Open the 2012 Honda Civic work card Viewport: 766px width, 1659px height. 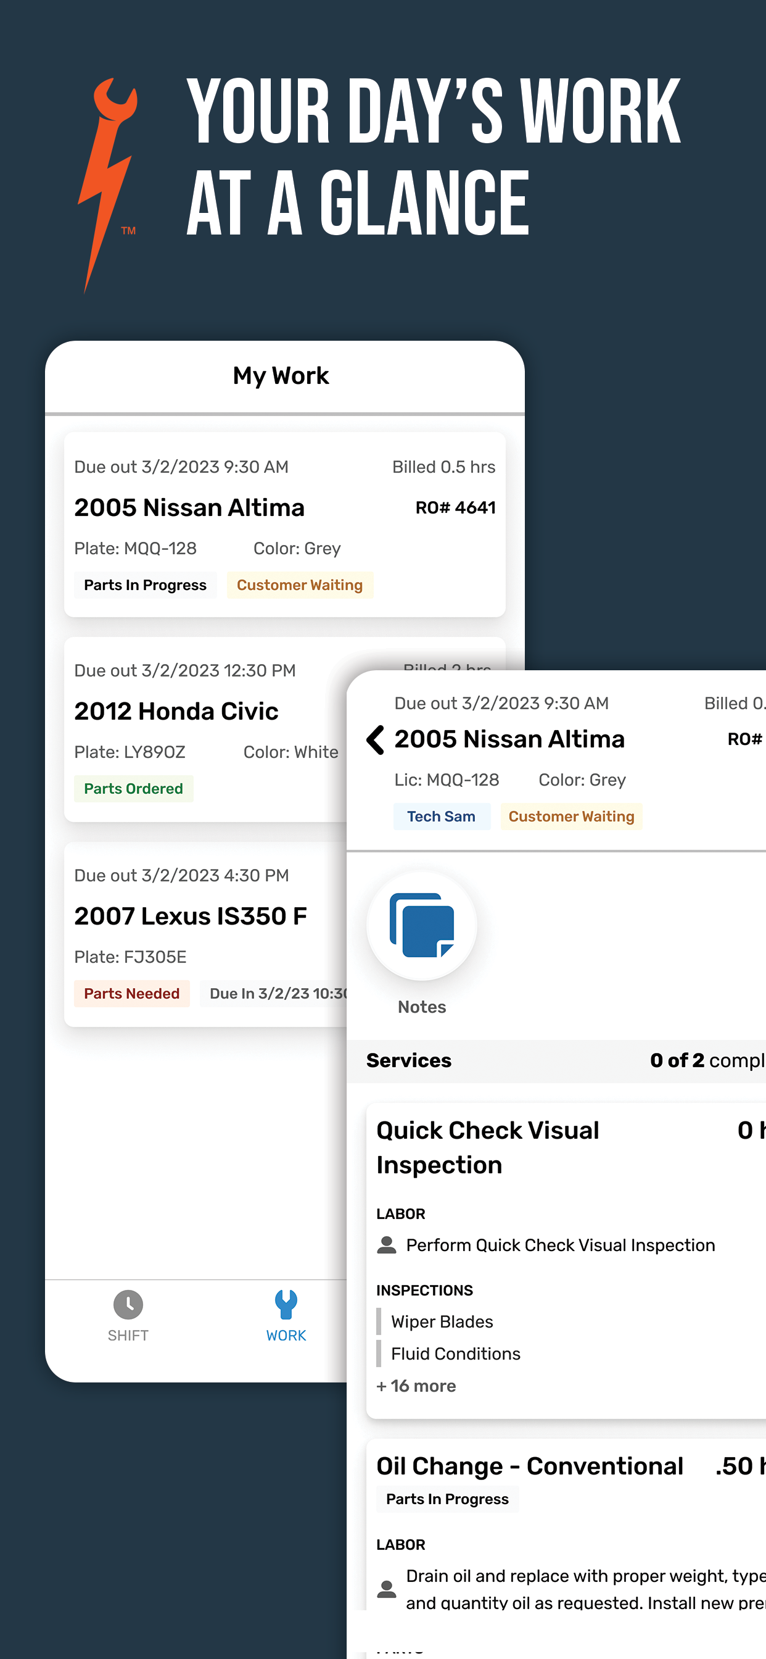click(x=206, y=729)
